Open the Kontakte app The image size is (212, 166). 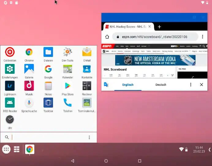[x=87, y=71]
